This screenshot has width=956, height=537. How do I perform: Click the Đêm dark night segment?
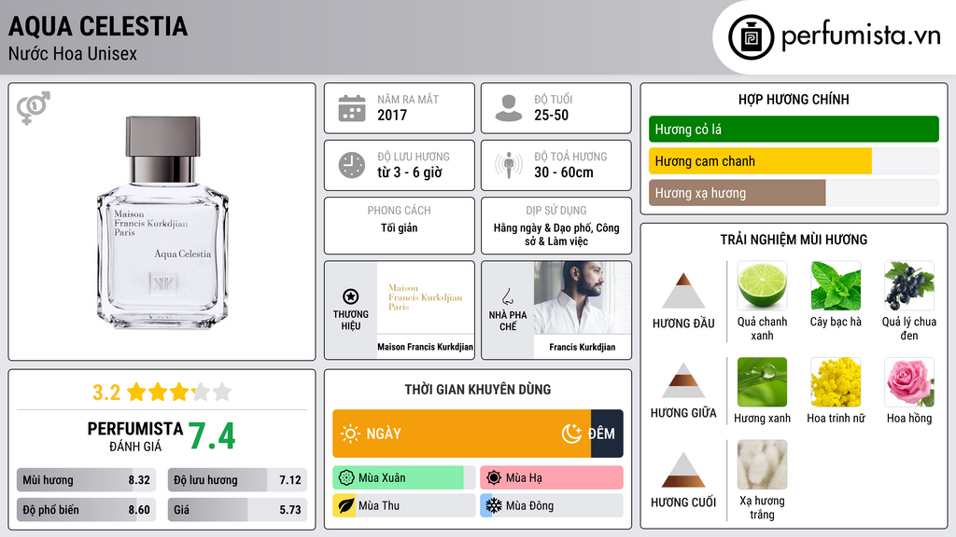[x=607, y=434]
